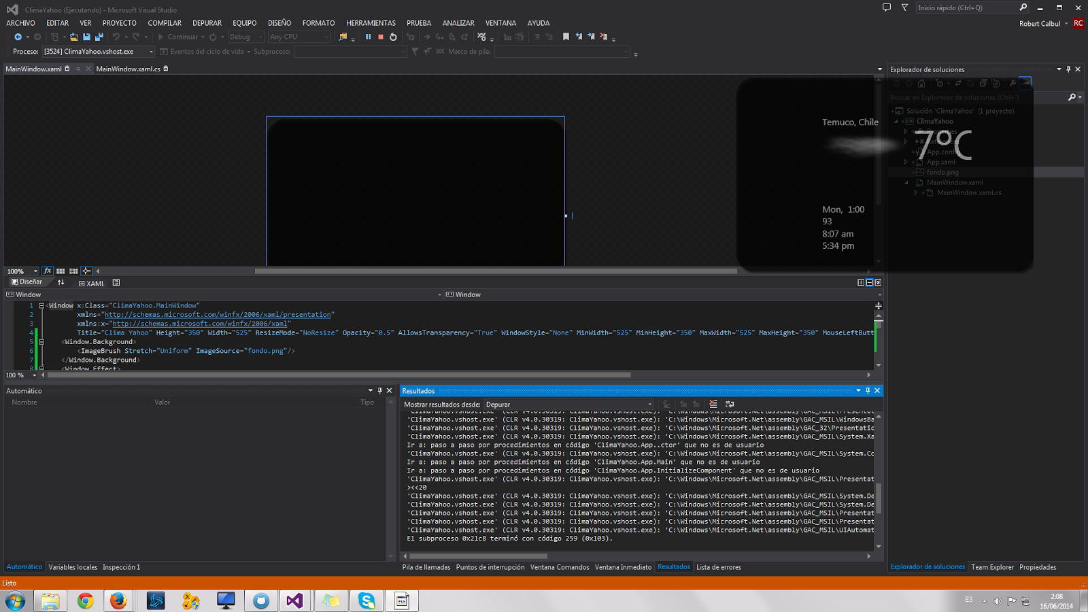Open the Debug configuration dropdown

point(245,37)
